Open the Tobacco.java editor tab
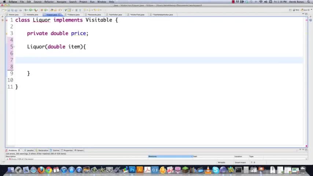 pos(73,15)
